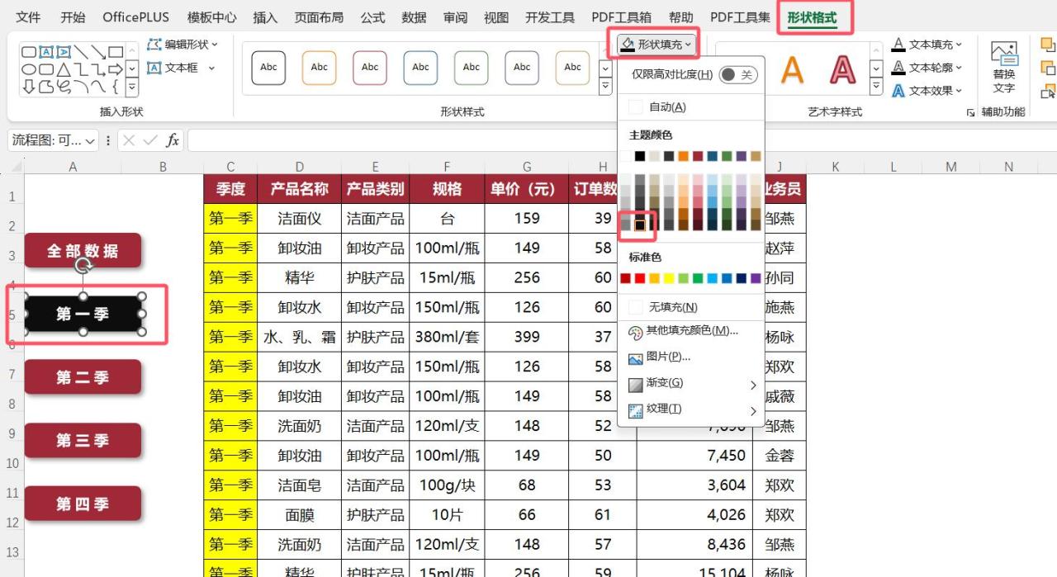The height and width of the screenshot is (577, 1057).
Task: Expand the shape styles gallery more button
Action: [605, 87]
